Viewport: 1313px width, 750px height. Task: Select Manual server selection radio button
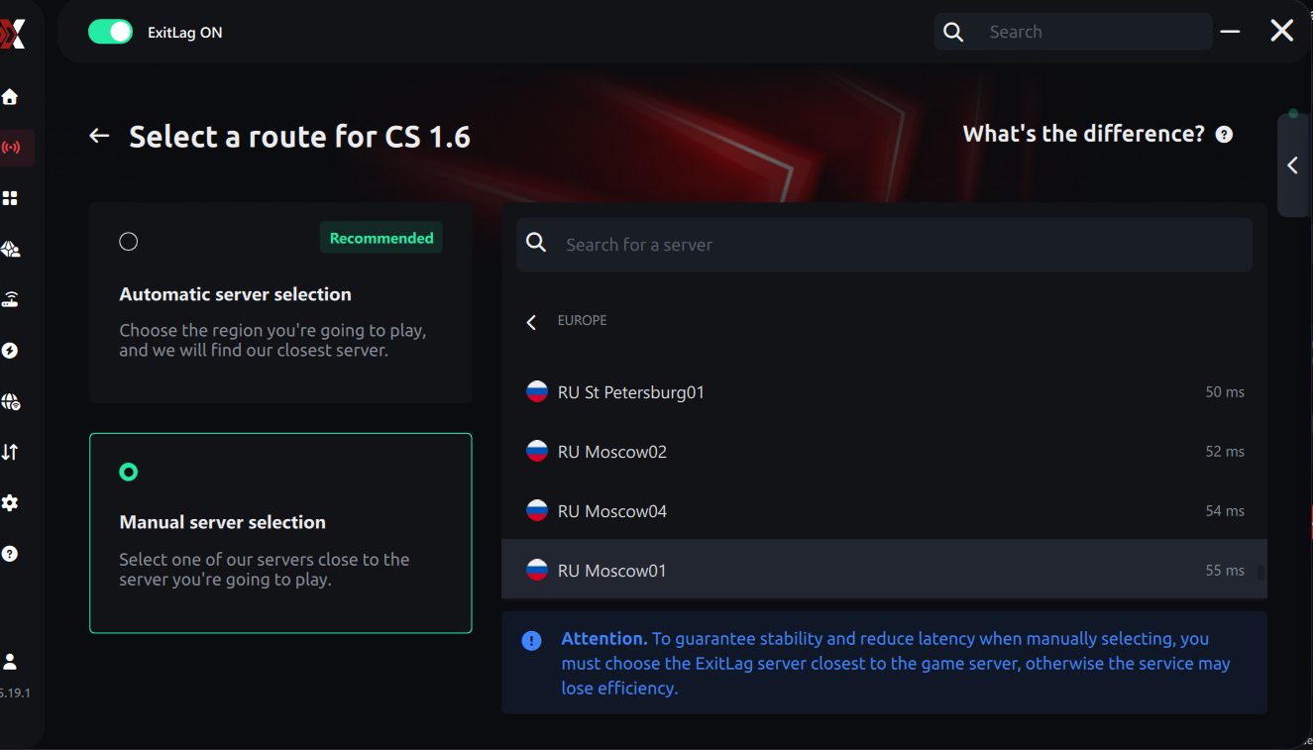click(129, 473)
